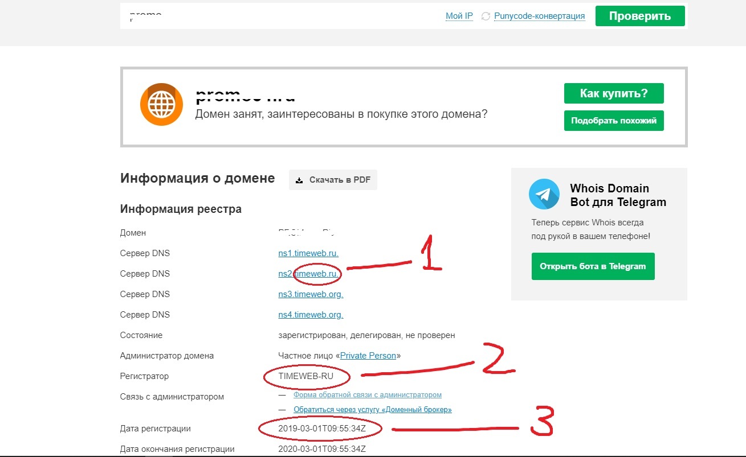Click the registration date 2019-03-01T09:55:34Z

(x=322, y=429)
